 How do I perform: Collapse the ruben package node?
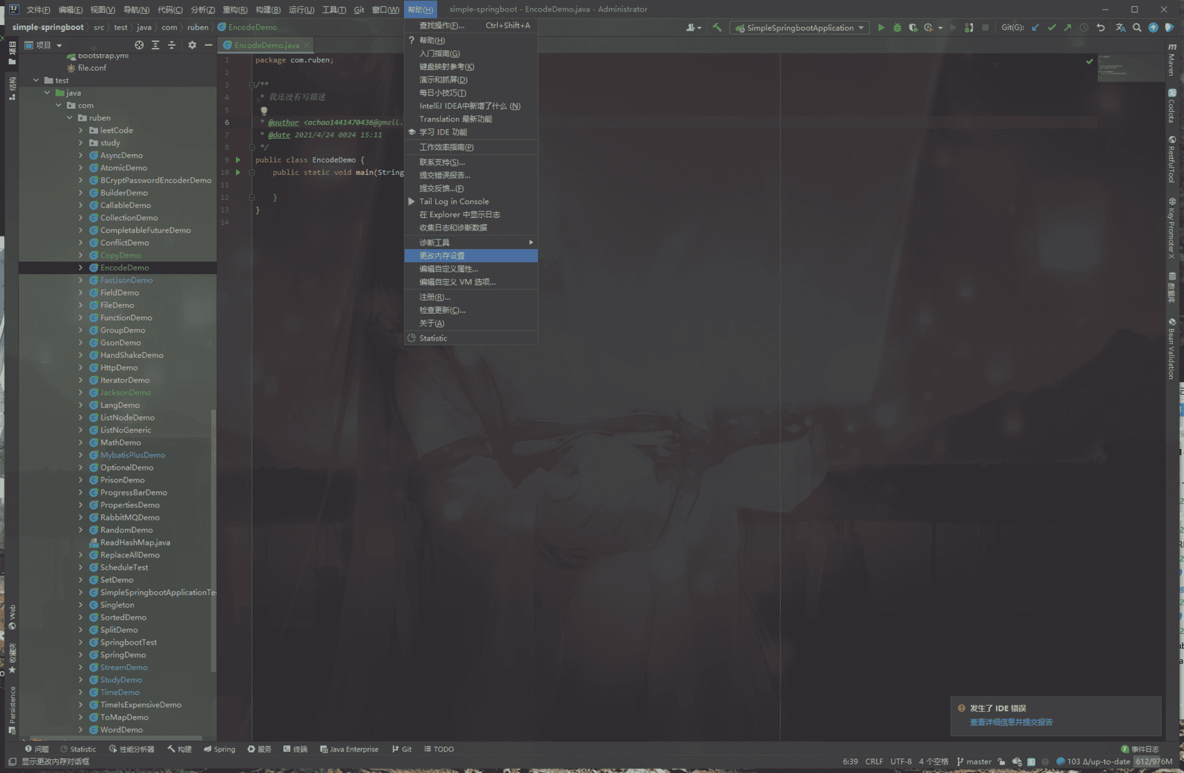click(x=69, y=118)
